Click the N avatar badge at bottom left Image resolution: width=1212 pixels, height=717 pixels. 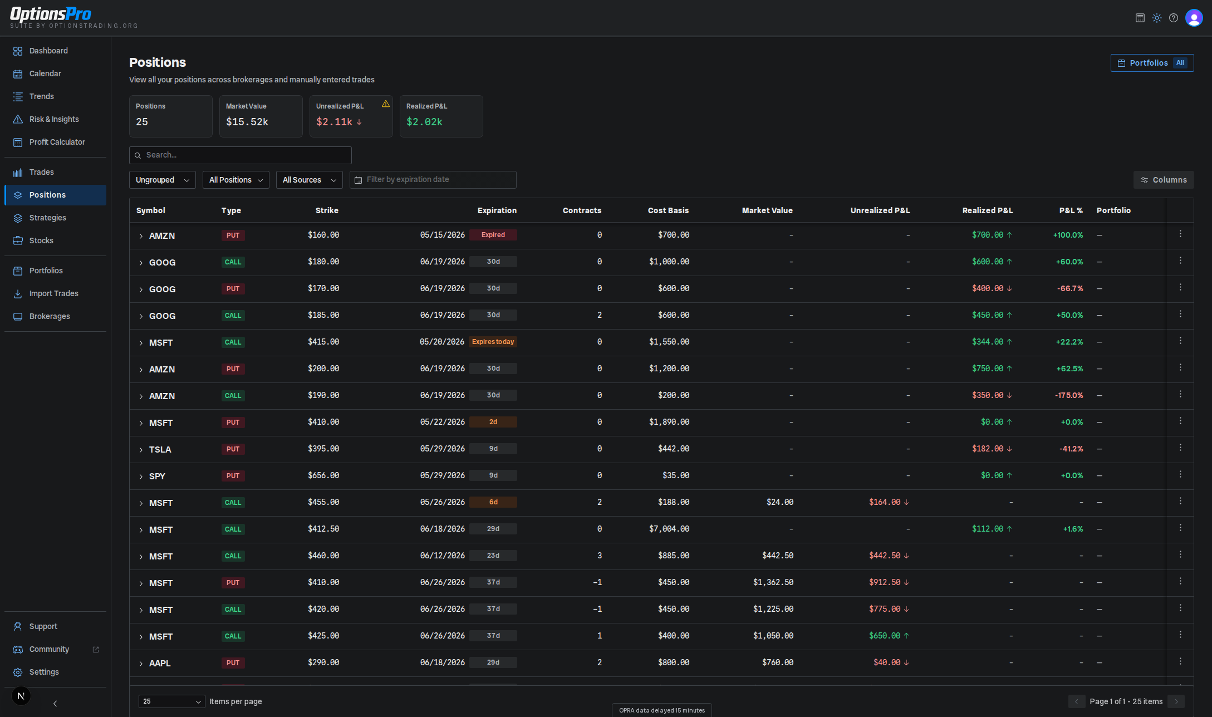pos(21,696)
